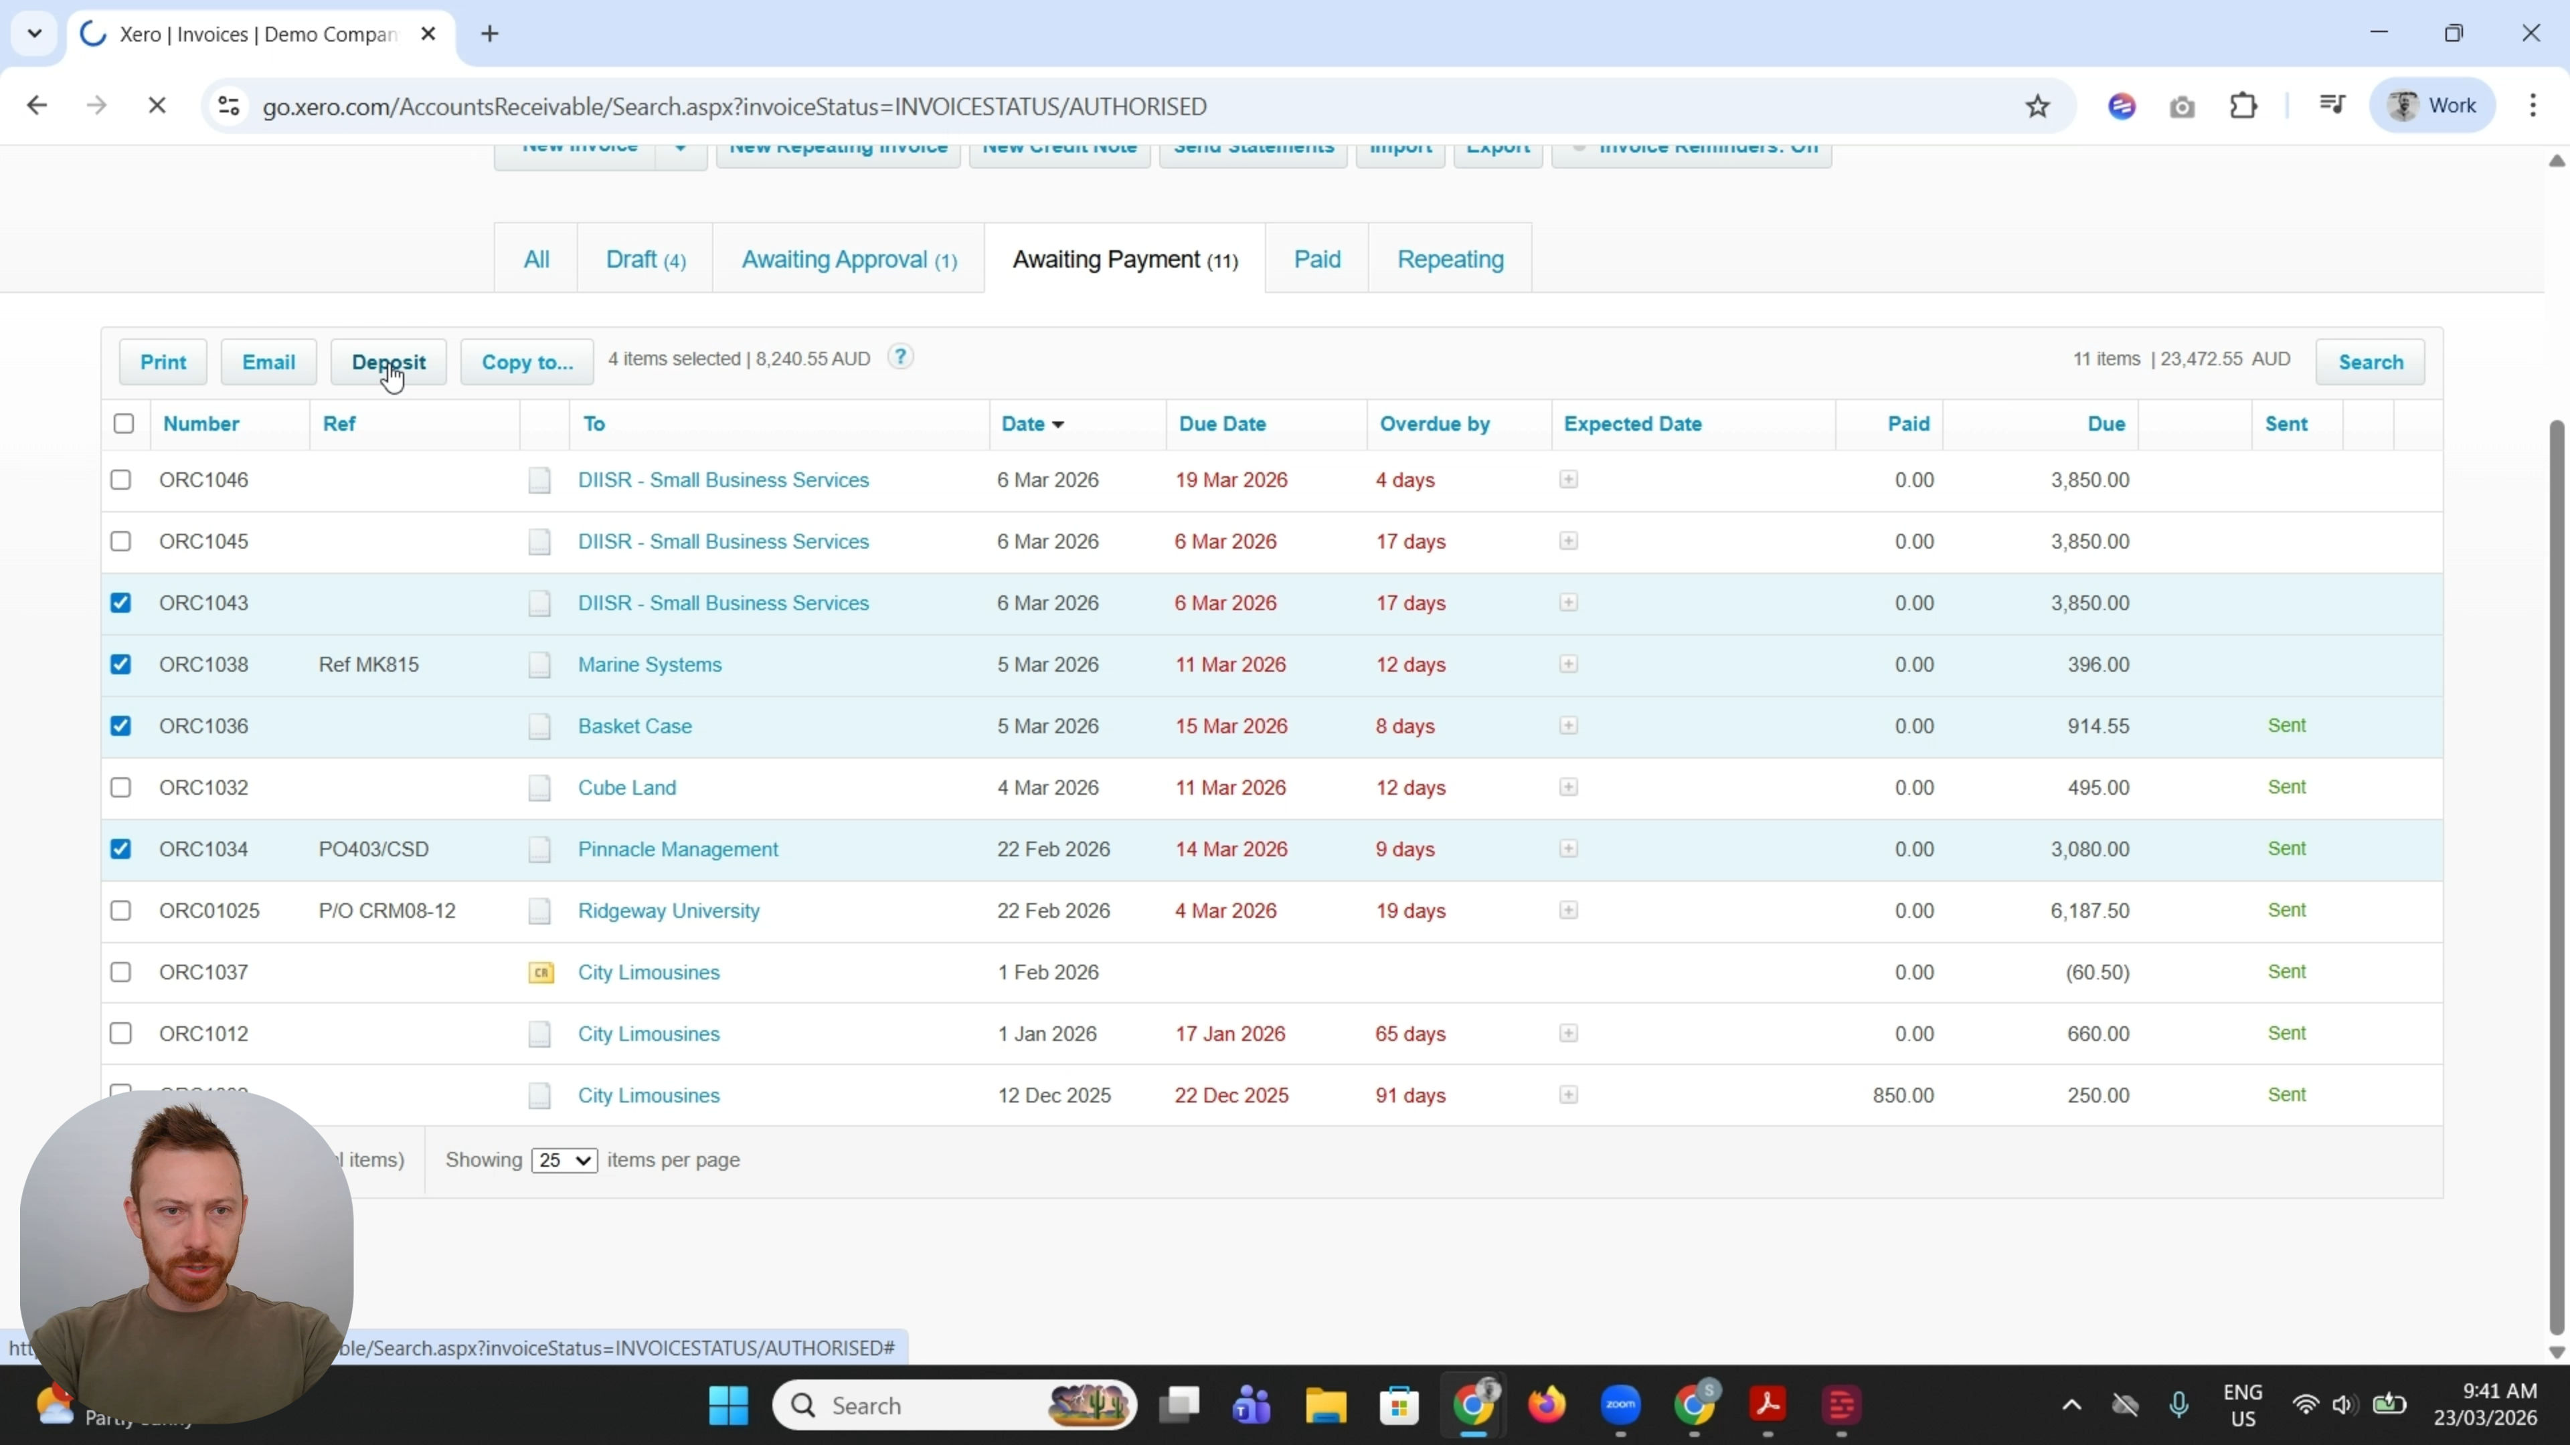Show hidden system tray icons

[x=2071, y=1405]
